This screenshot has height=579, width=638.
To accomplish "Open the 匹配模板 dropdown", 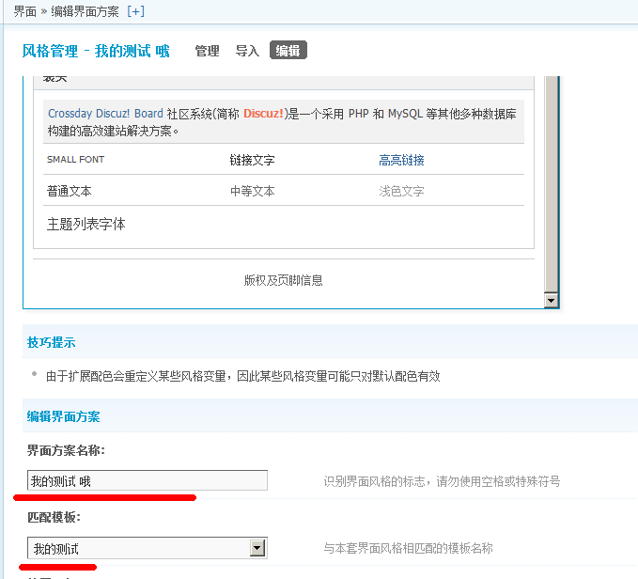I will (148, 548).
